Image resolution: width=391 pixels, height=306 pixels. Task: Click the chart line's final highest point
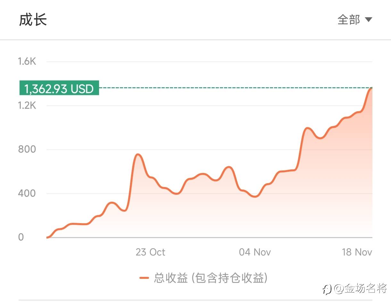point(371,88)
